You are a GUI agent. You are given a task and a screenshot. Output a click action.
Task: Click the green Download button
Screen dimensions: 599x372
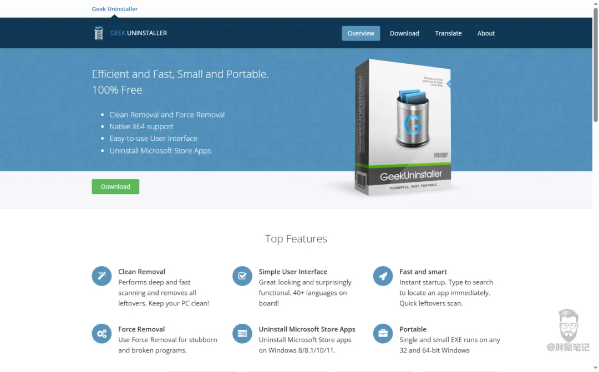[115, 186]
